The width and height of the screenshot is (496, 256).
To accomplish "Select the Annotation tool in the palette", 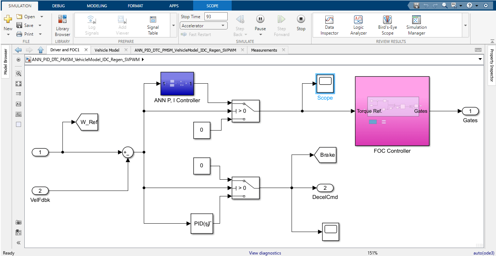I will tap(18, 104).
